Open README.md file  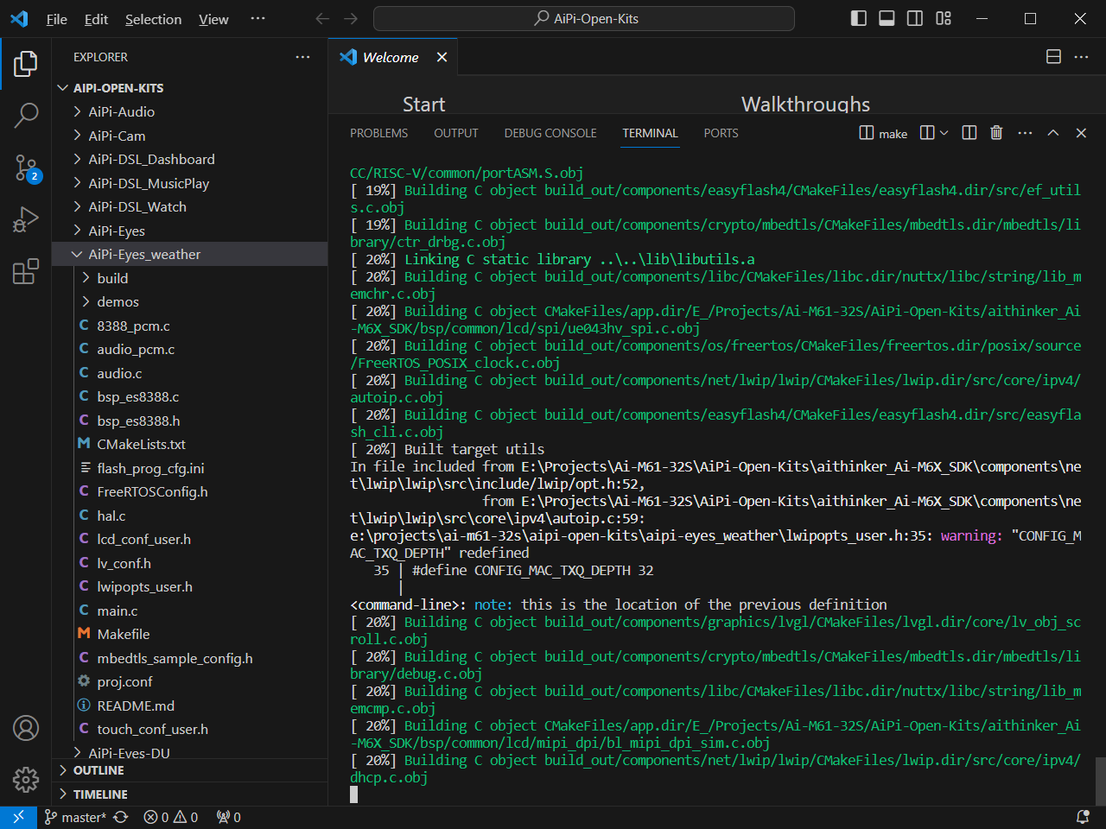point(190,706)
